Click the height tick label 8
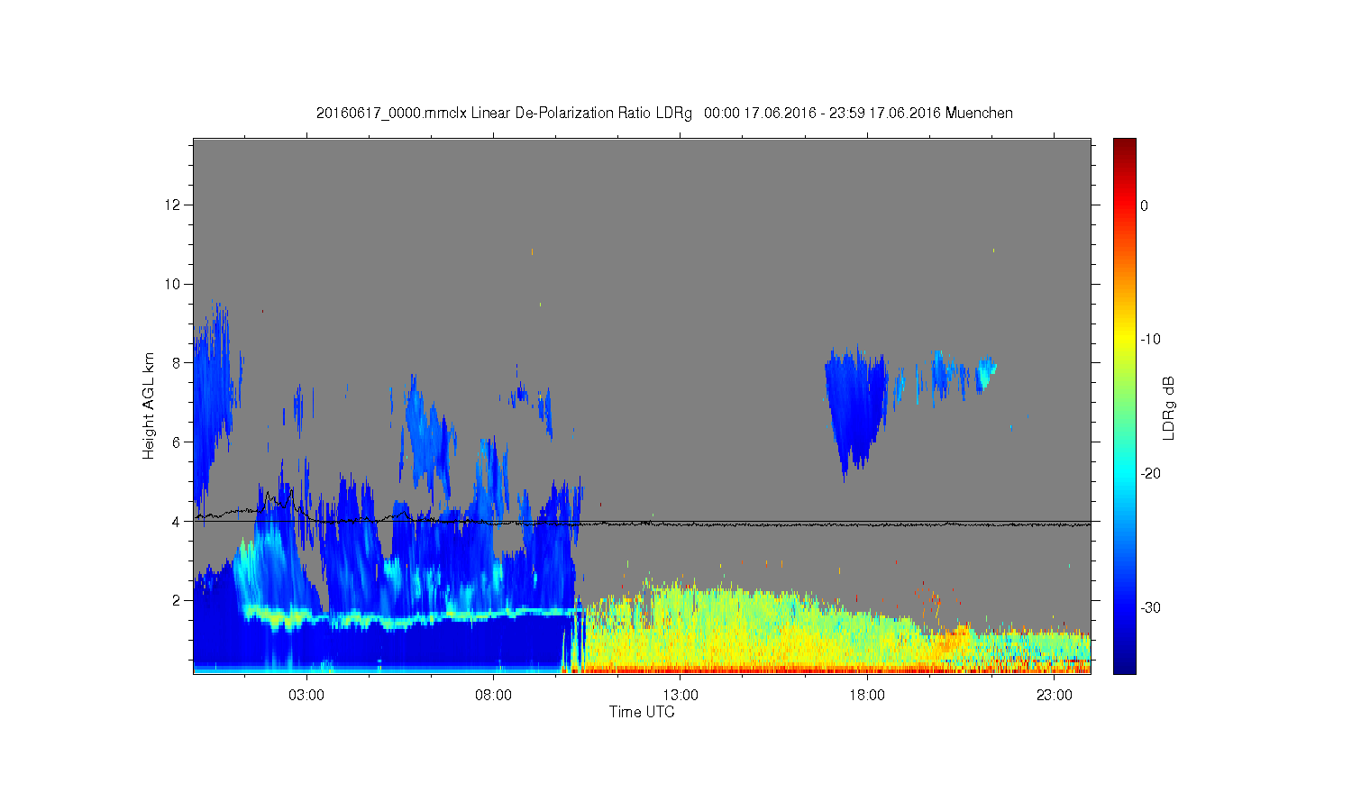The image size is (1352, 811). [178, 363]
